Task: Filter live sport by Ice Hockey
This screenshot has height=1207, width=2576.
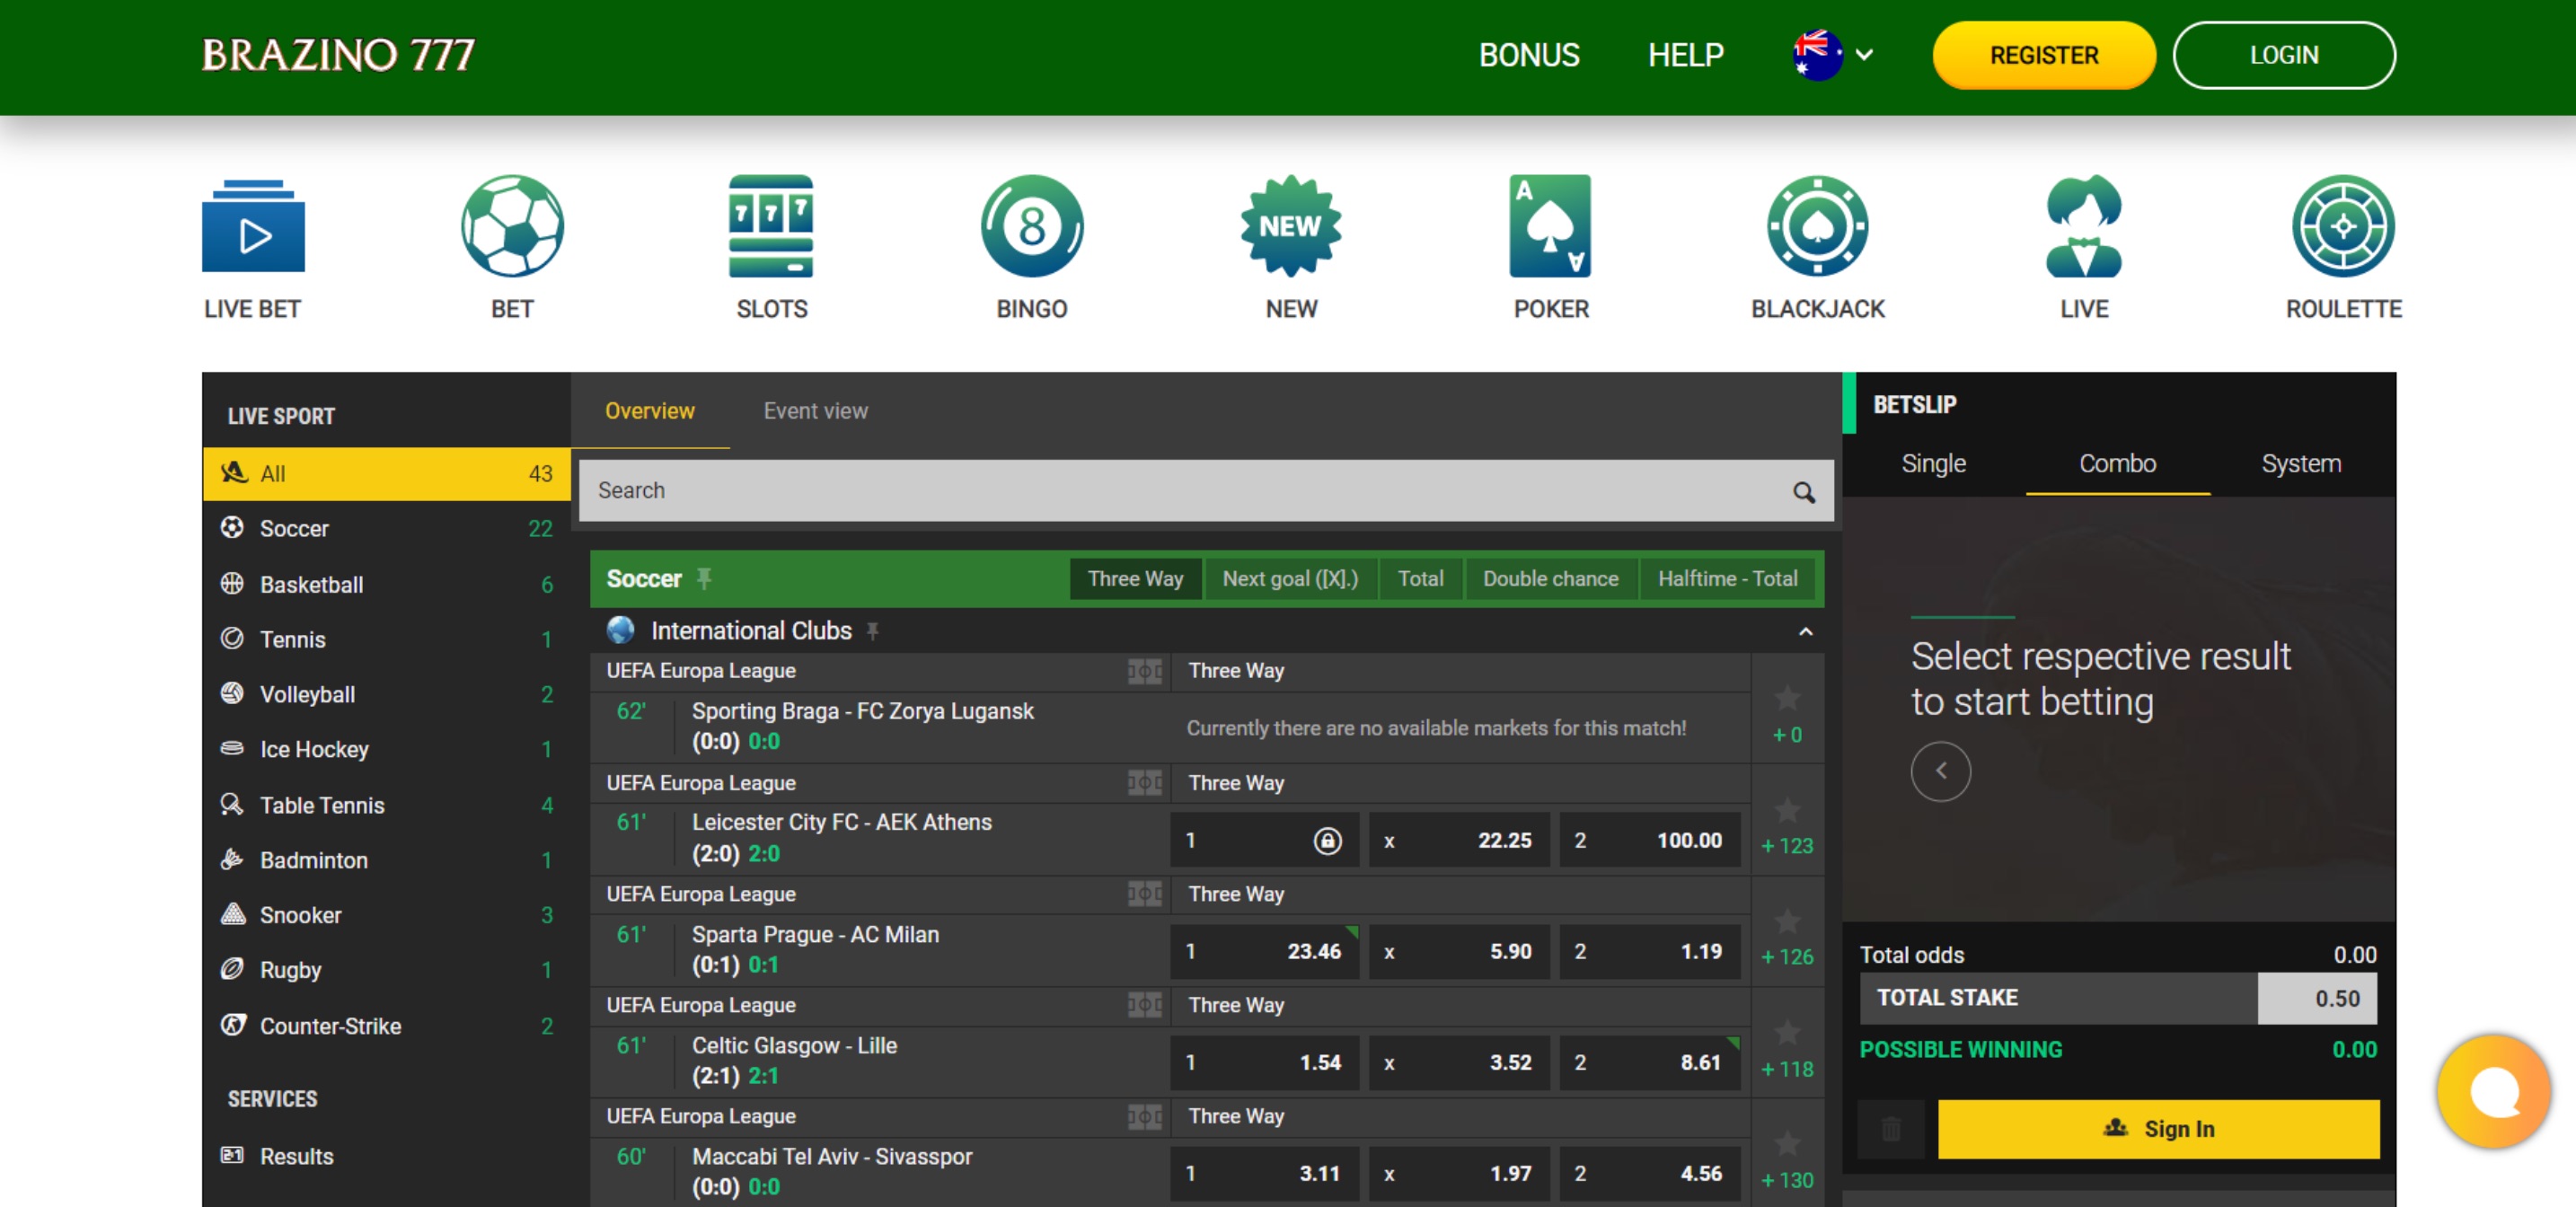Action: [x=386, y=750]
